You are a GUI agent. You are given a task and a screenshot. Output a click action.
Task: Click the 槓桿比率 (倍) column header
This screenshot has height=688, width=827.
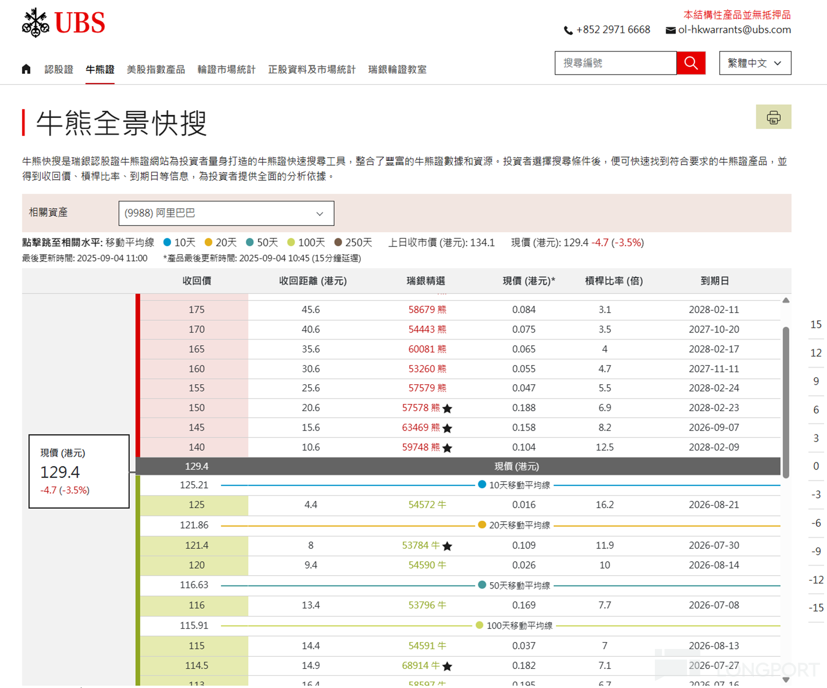614,281
